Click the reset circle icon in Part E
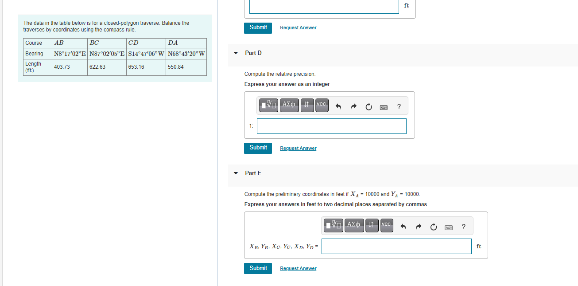The width and height of the screenshot is (578, 286). tap(433, 226)
